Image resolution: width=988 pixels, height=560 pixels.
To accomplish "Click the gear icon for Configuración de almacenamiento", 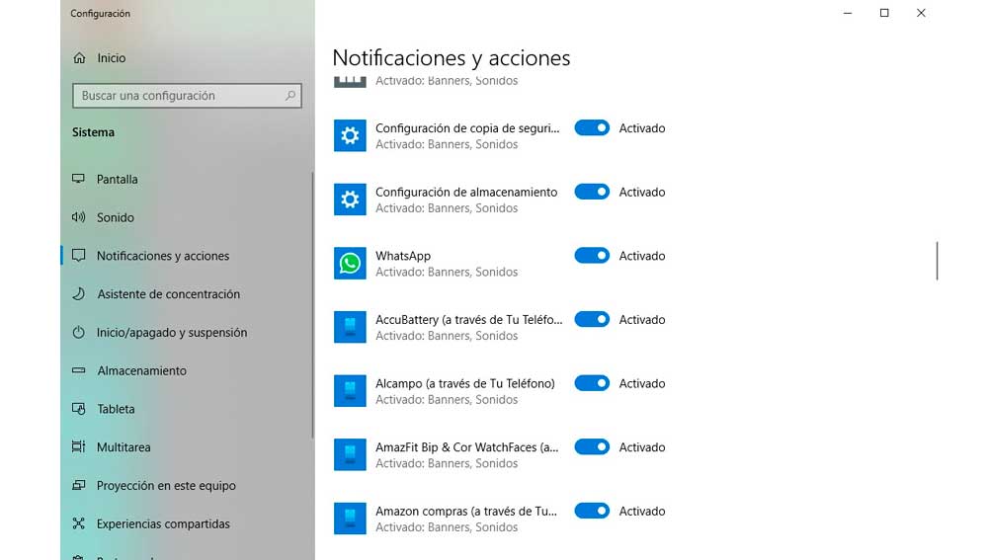I will click(x=350, y=200).
